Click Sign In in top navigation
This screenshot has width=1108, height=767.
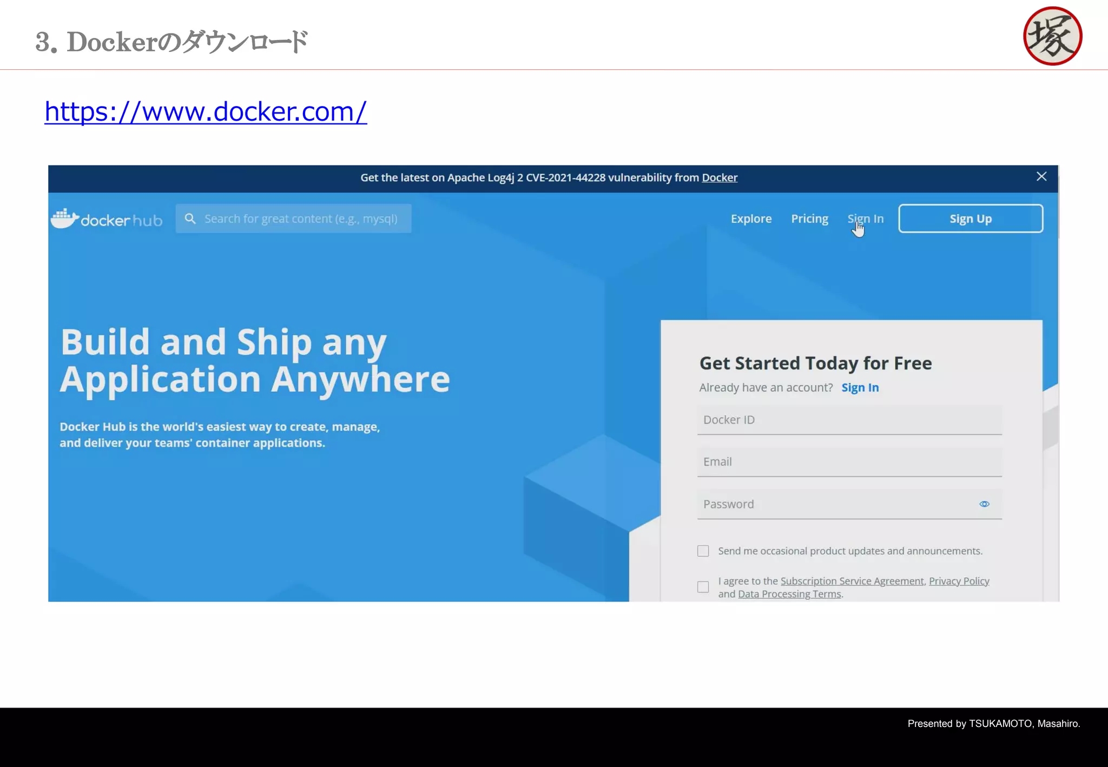point(865,219)
